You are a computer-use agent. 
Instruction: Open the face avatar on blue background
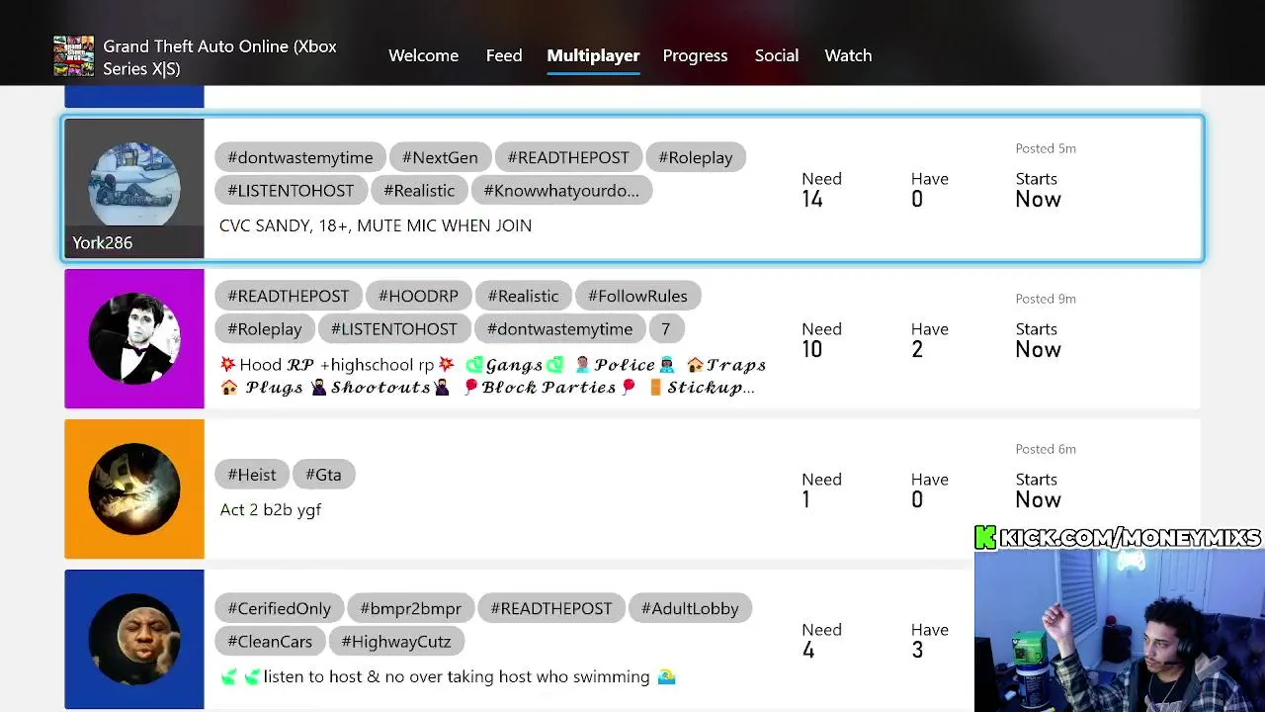click(x=134, y=639)
